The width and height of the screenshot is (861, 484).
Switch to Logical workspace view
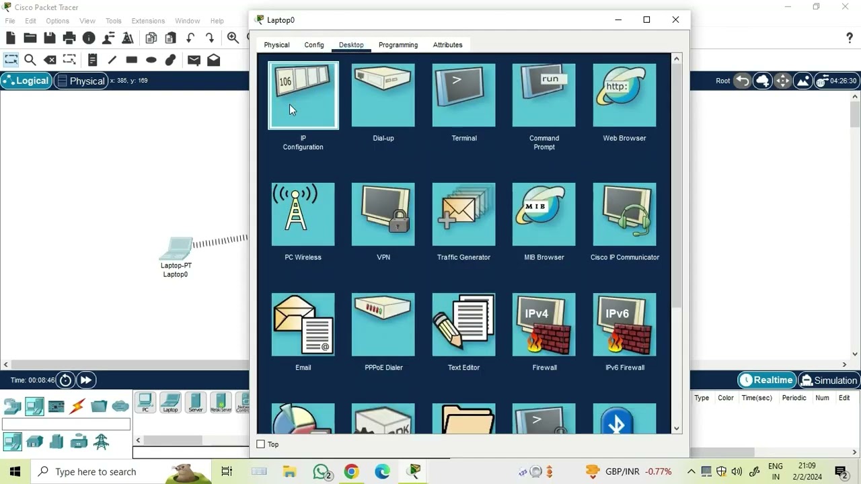26,81
